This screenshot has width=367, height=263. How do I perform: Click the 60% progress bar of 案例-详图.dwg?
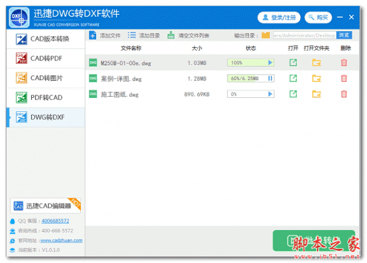pos(251,78)
